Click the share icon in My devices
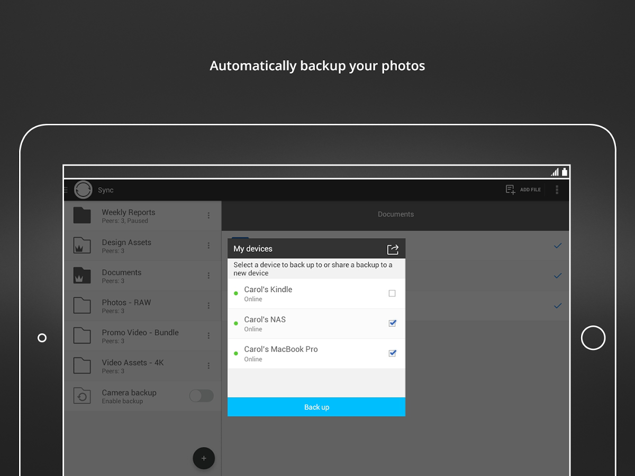 point(393,249)
